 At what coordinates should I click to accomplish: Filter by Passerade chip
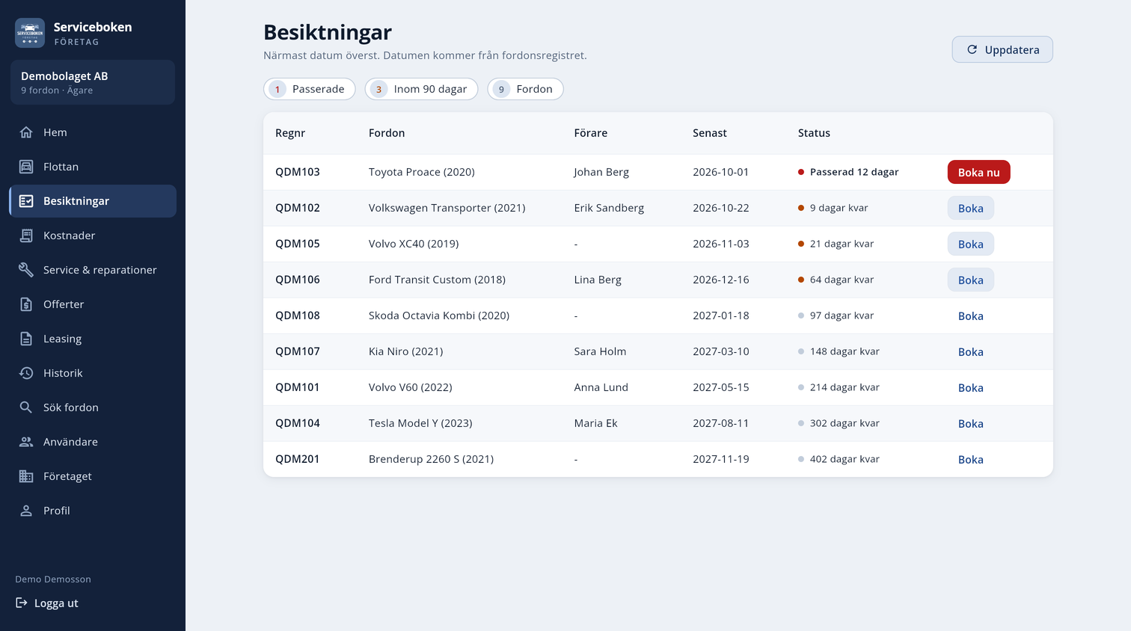(x=310, y=89)
